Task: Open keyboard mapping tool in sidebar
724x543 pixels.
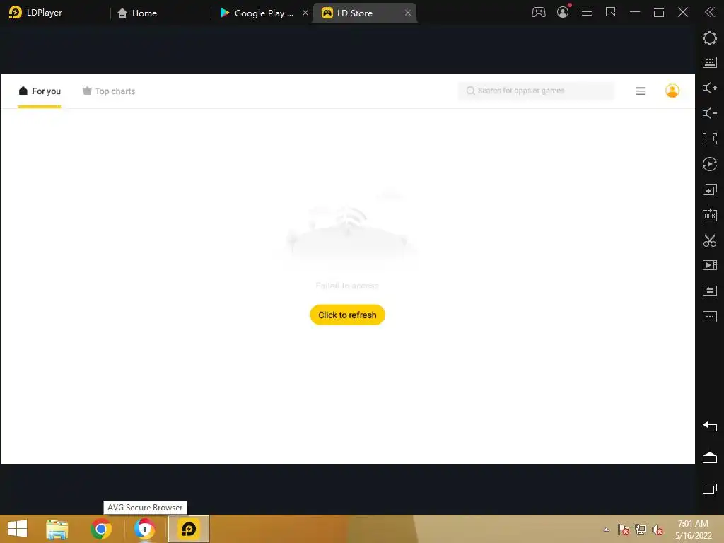Action: [709, 62]
